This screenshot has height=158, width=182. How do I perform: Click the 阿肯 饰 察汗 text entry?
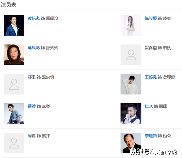[x=39, y=136]
